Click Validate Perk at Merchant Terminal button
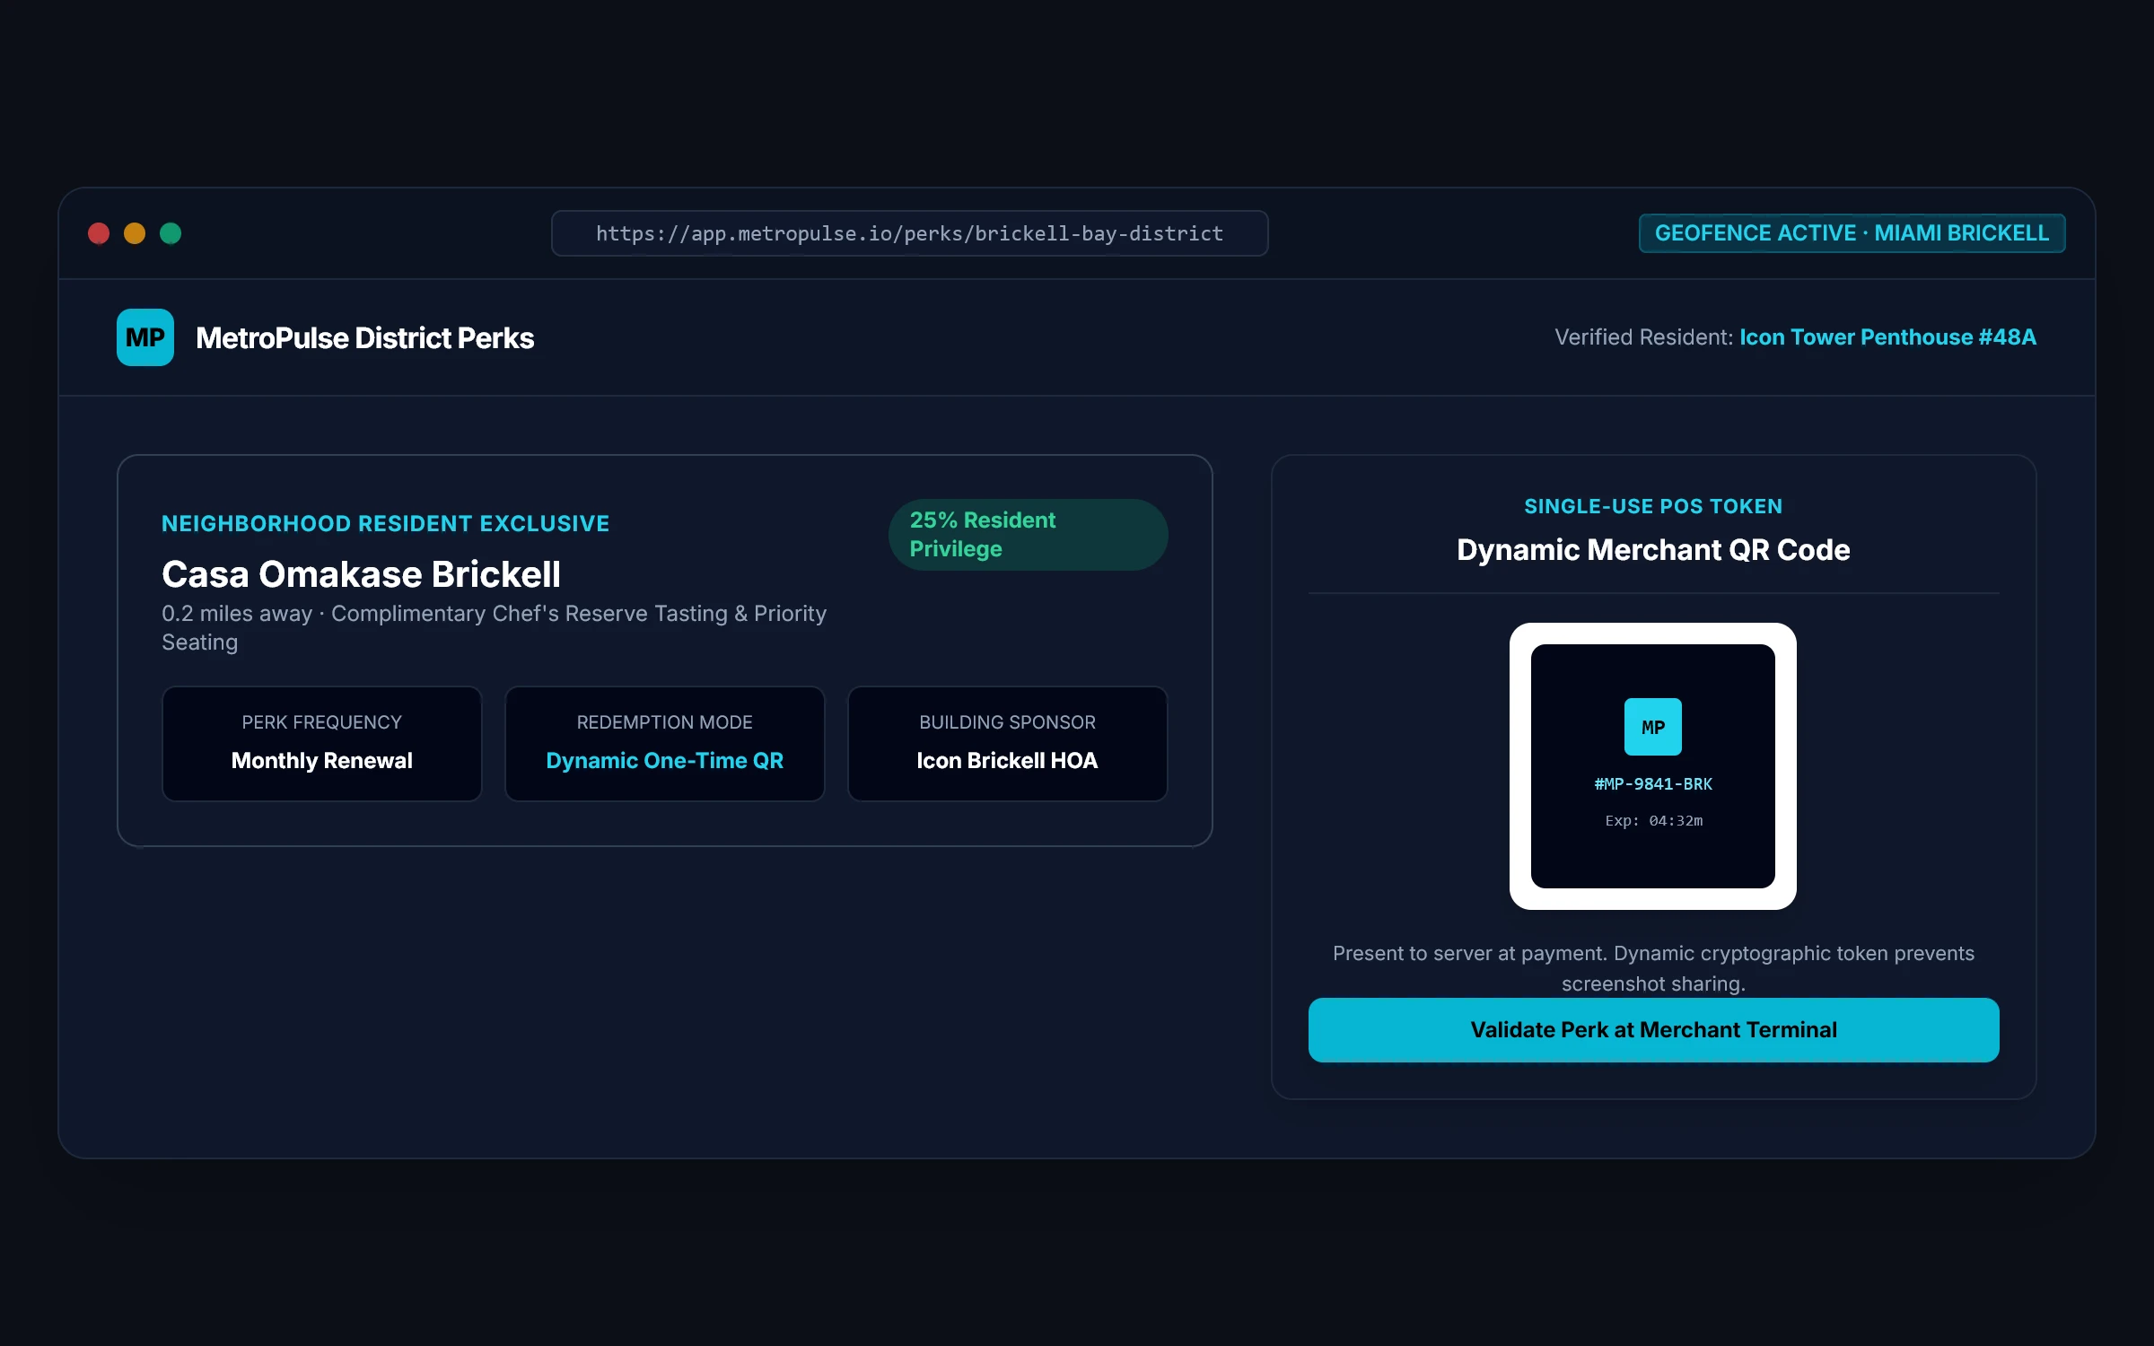Screen dimensions: 2154x1346 (1653, 1030)
